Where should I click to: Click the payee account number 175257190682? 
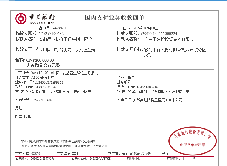pos(51,33)
